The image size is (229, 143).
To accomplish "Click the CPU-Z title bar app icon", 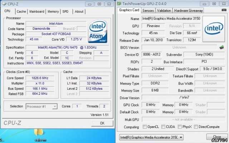I will (x=4, y=4).
